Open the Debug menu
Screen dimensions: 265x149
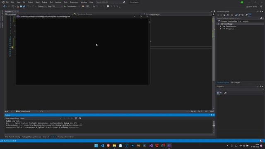(45, 2)
